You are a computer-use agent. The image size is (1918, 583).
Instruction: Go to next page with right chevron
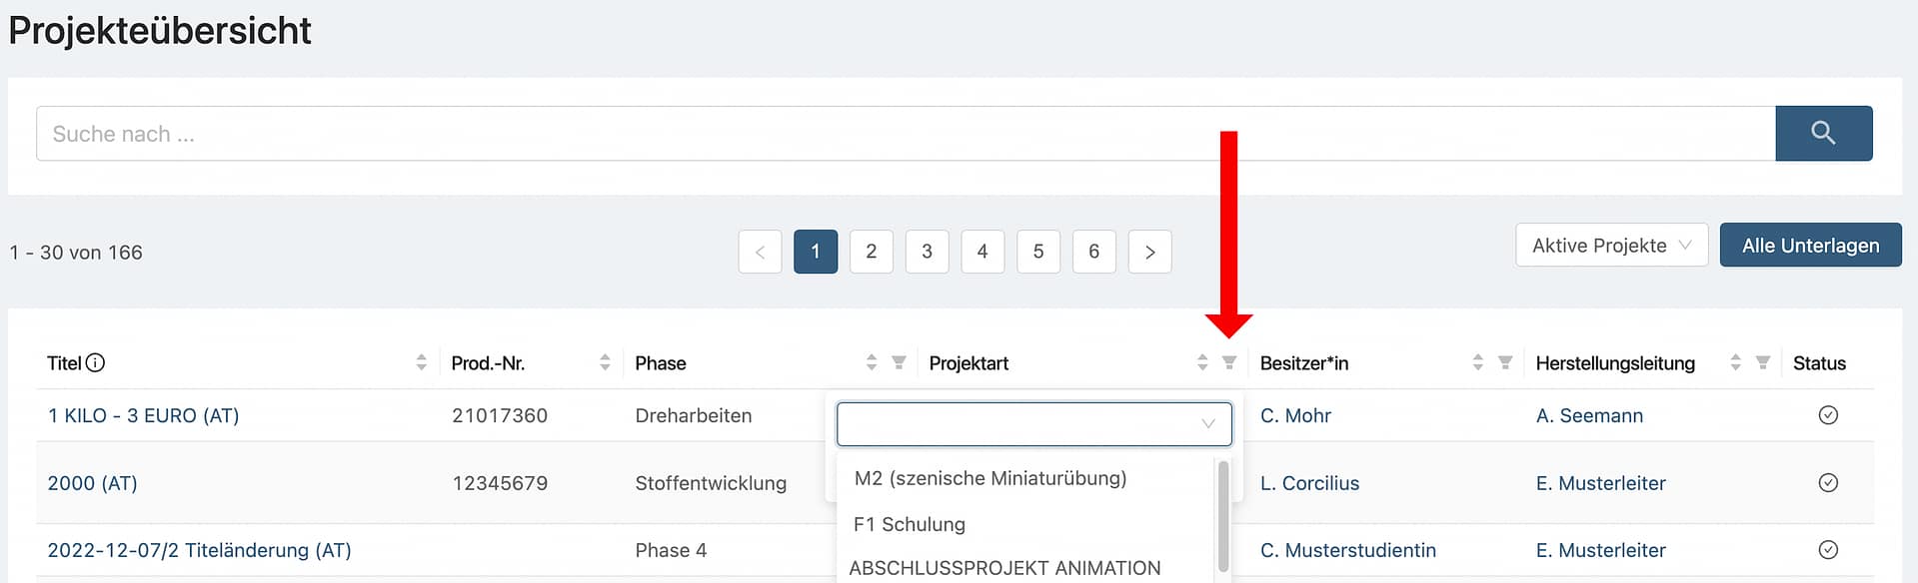pyautogui.click(x=1149, y=252)
